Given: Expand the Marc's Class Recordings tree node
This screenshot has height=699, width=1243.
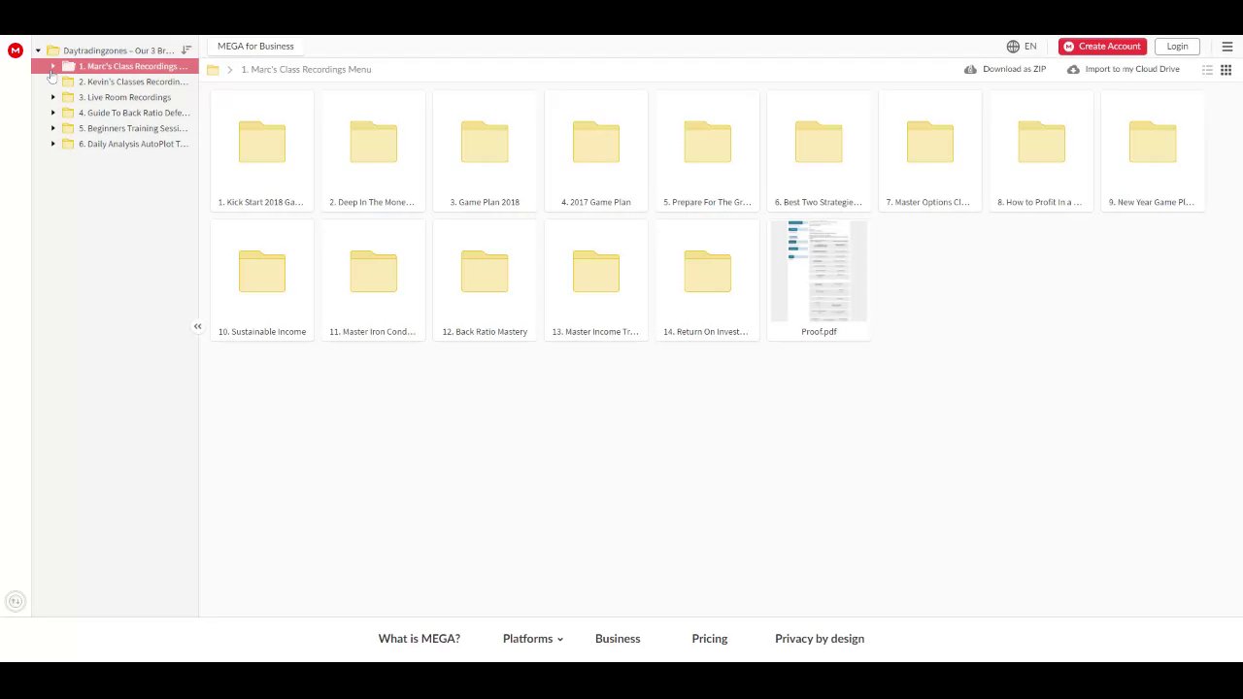Looking at the screenshot, I should pos(53,66).
